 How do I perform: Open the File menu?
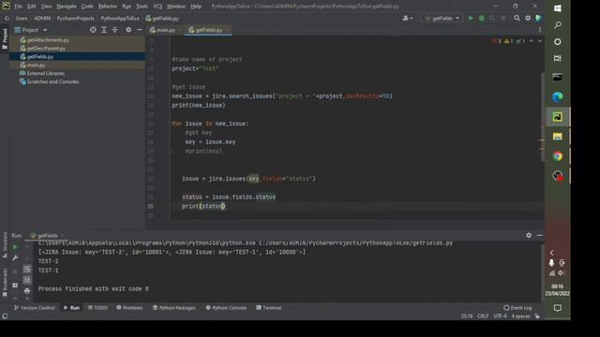tap(19, 7)
